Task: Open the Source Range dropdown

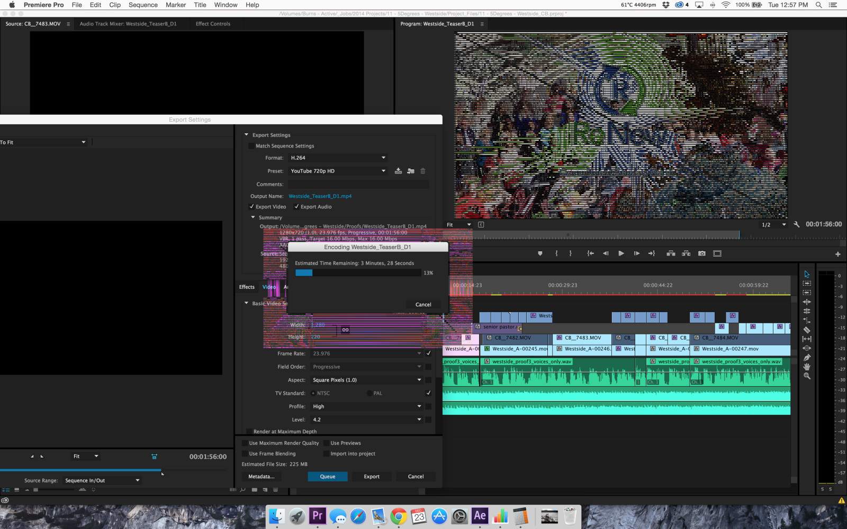Action: pyautogui.click(x=102, y=480)
